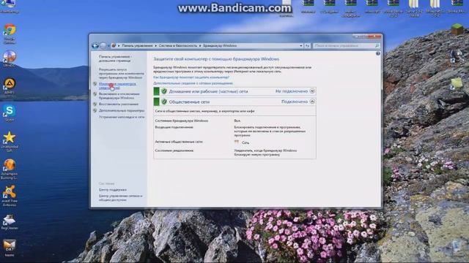Open additional info about network locations link

click(193, 83)
